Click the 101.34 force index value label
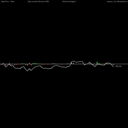The height and width of the screenshot is (128, 128). 118,66
